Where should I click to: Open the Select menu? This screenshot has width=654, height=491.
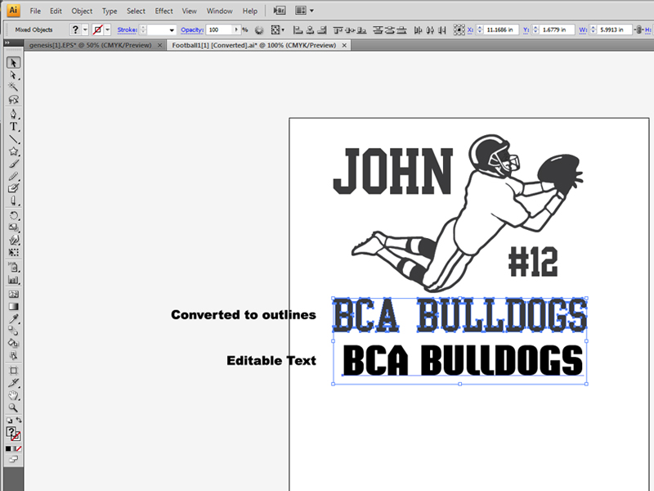(136, 11)
